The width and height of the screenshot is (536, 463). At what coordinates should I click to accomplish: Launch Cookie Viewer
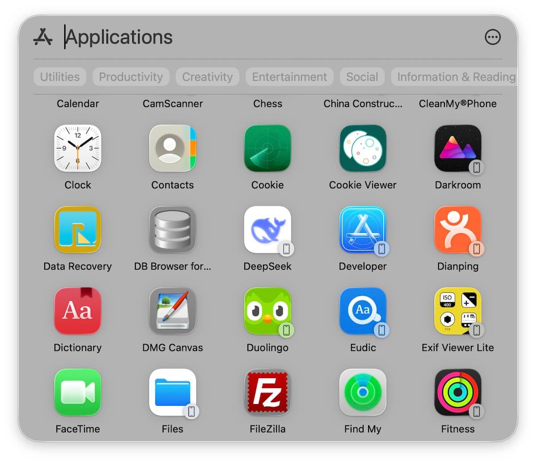pos(363,148)
